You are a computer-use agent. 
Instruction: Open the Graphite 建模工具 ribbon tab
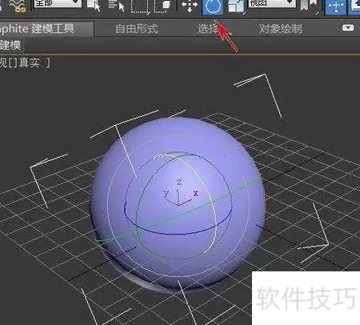[46, 29]
